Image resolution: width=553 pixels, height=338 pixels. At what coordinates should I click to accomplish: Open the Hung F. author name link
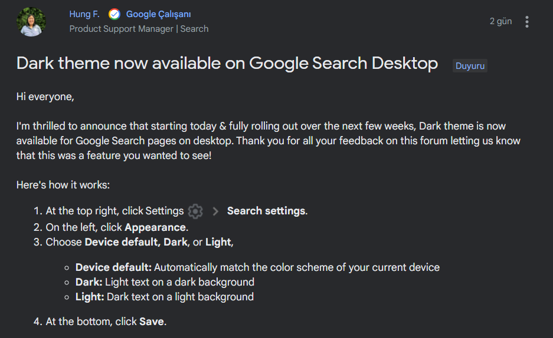point(84,14)
